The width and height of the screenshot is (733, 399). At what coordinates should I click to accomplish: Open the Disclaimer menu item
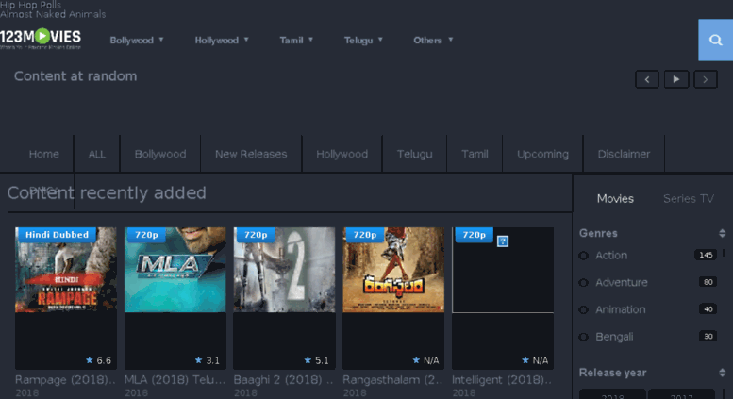click(624, 154)
